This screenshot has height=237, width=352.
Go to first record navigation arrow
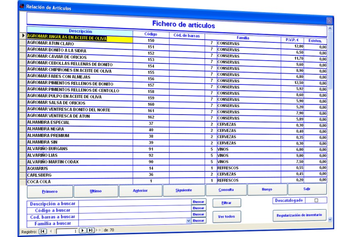click(x=43, y=231)
